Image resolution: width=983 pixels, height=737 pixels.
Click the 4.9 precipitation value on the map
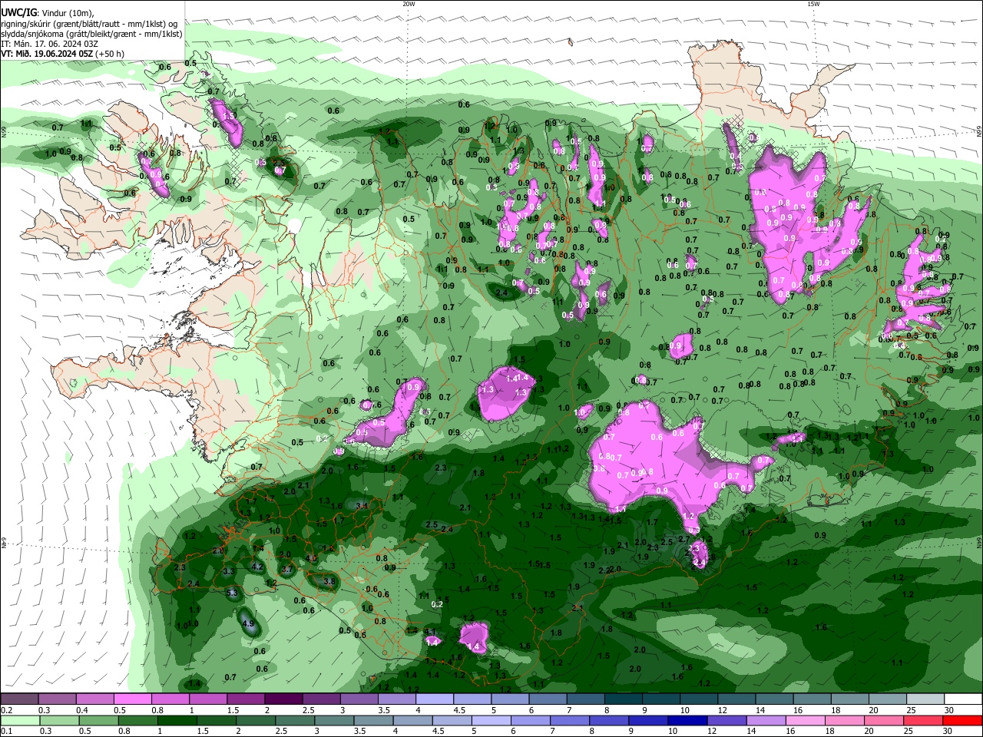(x=247, y=624)
